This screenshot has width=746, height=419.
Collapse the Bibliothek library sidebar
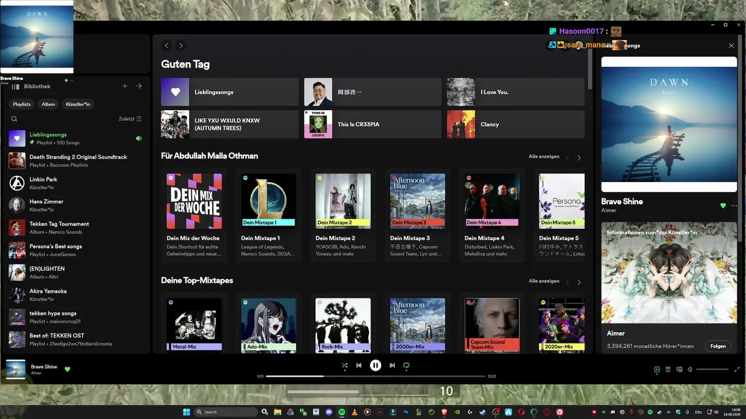31,86
